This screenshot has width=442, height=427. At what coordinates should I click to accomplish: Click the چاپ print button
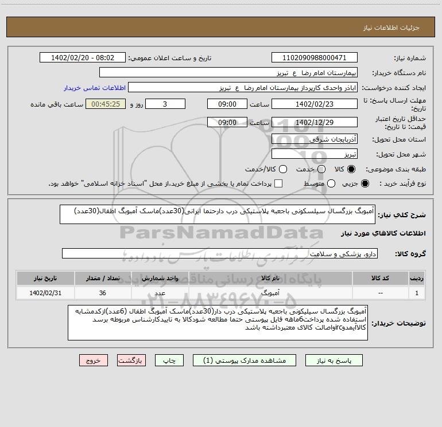(x=169, y=361)
